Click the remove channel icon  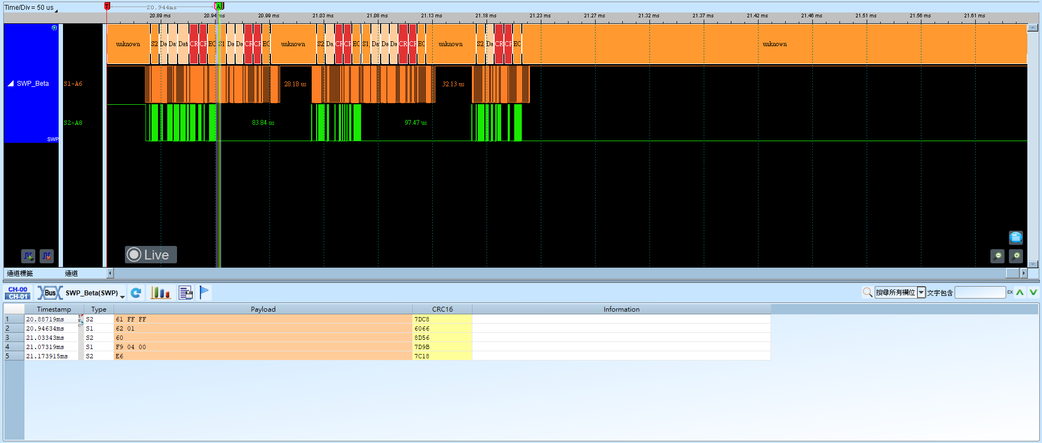[x=47, y=256]
